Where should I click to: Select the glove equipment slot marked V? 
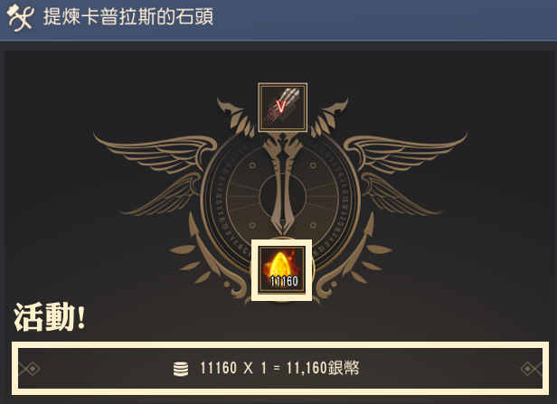[283, 108]
